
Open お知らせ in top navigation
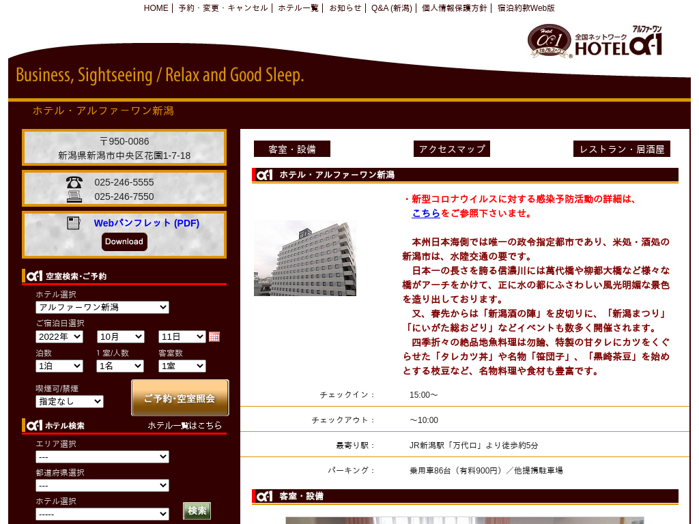point(345,8)
